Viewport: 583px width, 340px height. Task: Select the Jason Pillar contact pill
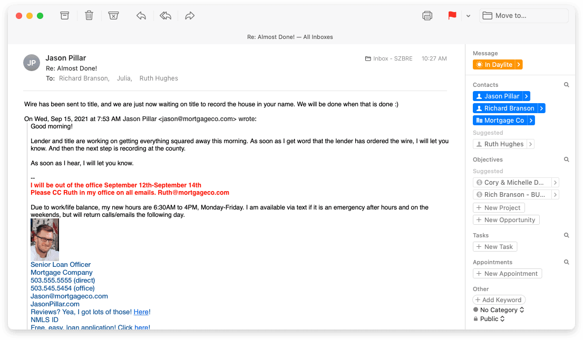click(498, 96)
